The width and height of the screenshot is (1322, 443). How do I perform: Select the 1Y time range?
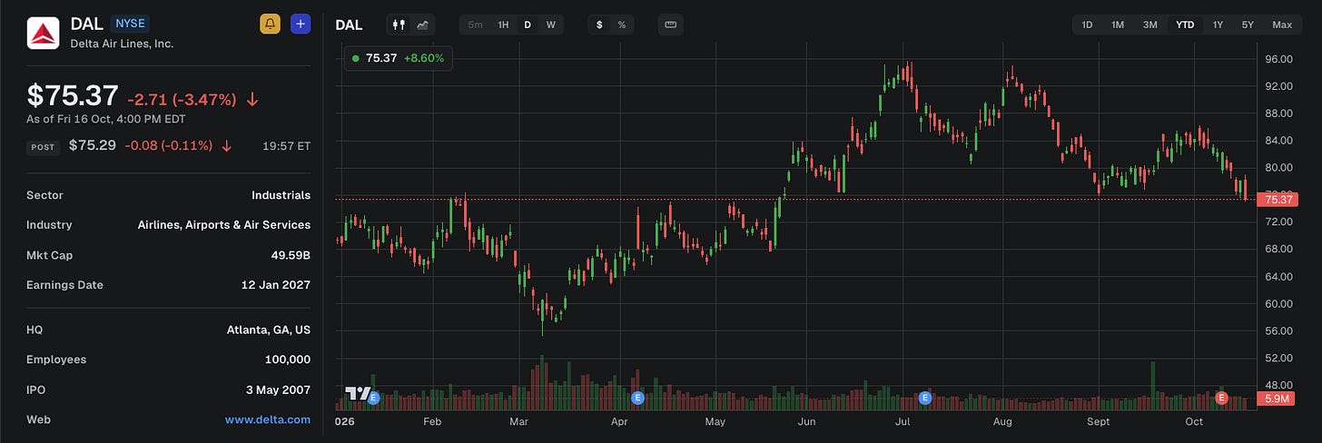click(1218, 25)
